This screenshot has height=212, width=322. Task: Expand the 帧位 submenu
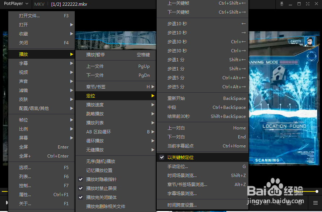(42, 120)
